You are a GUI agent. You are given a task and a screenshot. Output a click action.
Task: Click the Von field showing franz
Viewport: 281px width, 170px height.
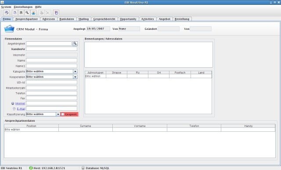pyautogui.click(x=129, y=29)
